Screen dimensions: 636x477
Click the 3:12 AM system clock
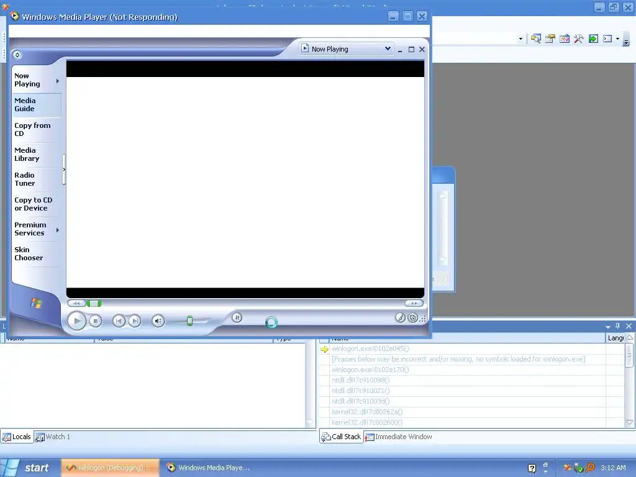[x=613, y=468]
